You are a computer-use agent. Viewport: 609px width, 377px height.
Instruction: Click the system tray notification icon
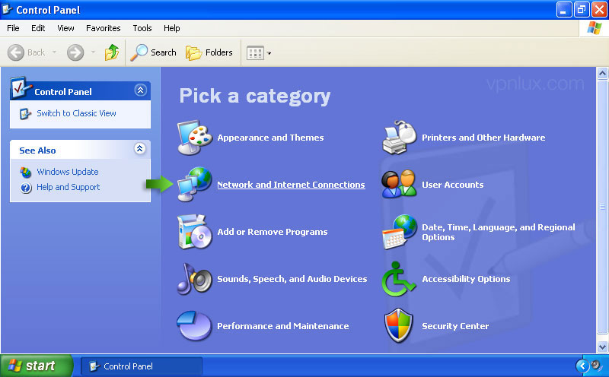pyautogui.click(x=597, y=366)
